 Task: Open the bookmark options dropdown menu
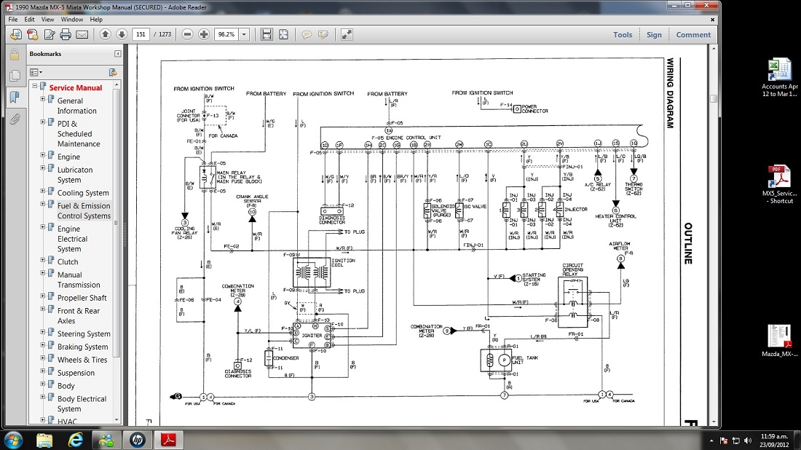coord(36,72)
